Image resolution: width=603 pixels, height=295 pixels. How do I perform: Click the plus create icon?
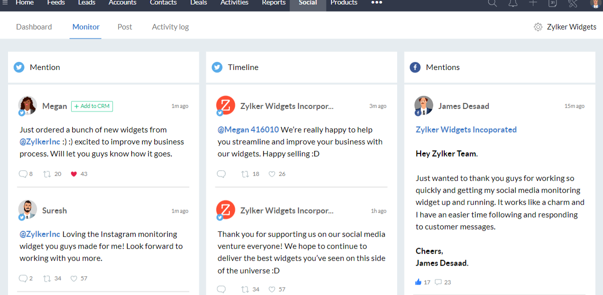coord(533,2)
